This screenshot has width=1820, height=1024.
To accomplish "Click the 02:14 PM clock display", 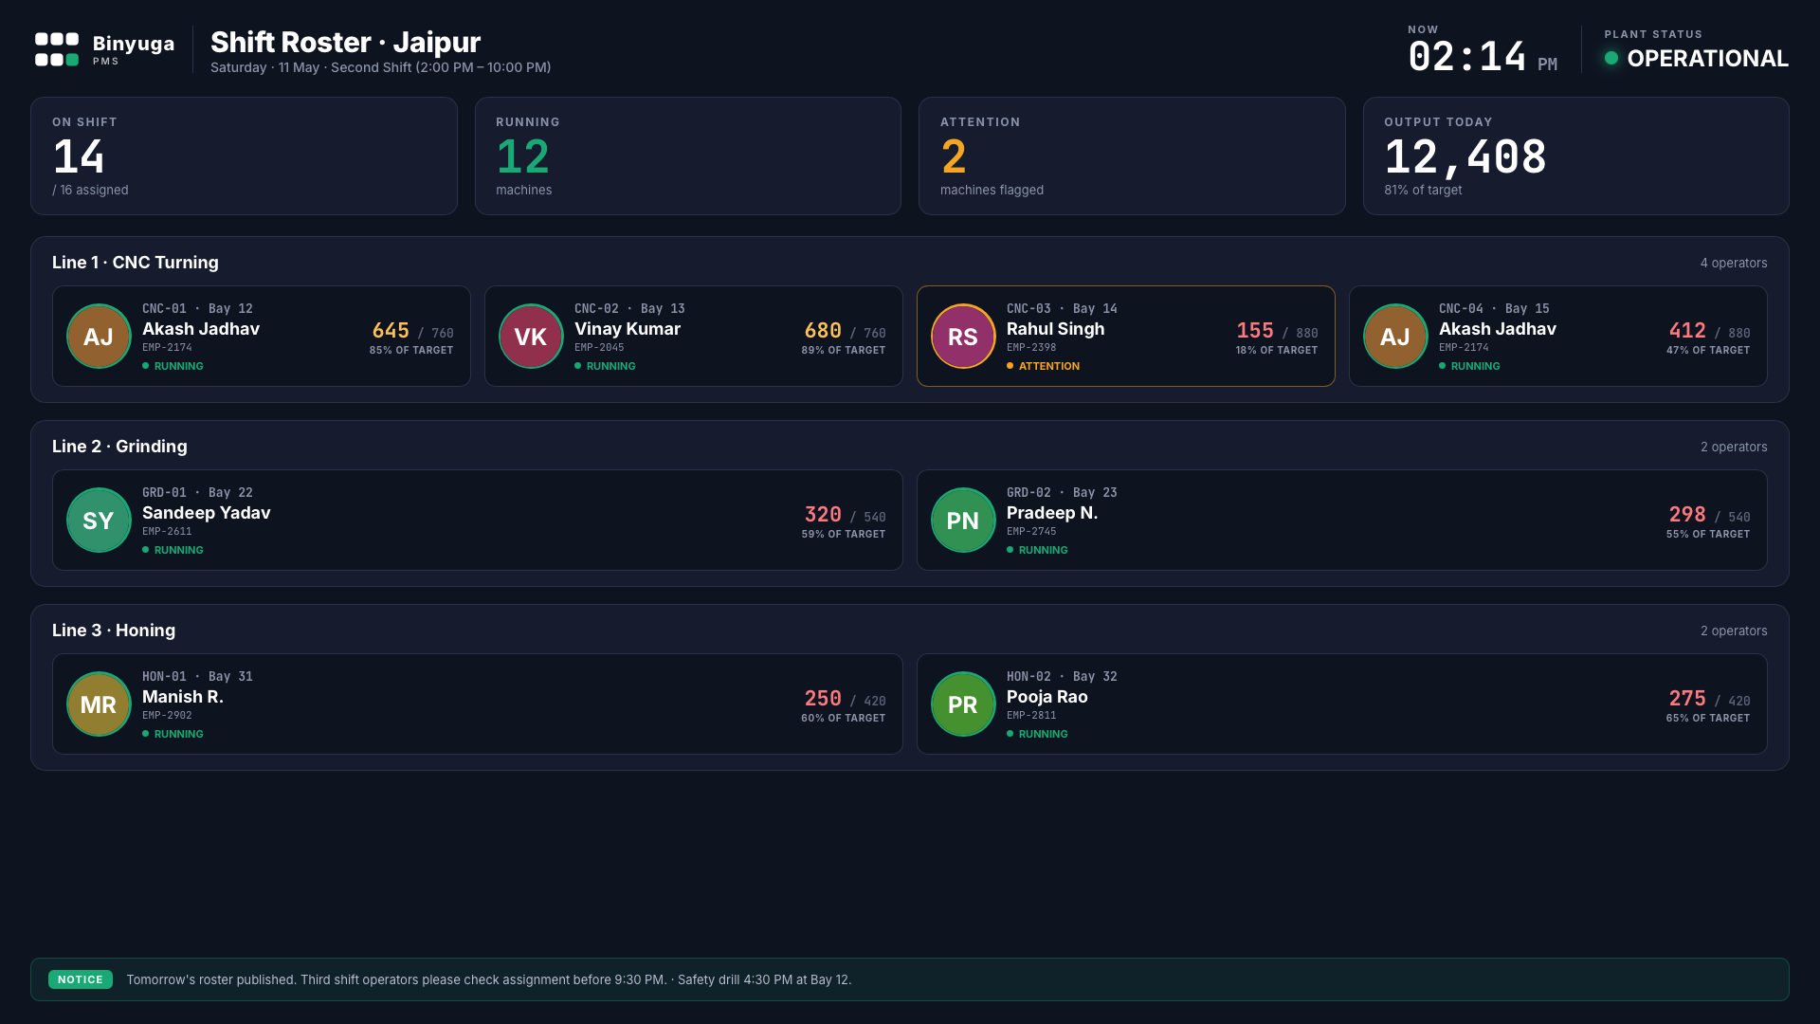I will [x=1483, y=58].
